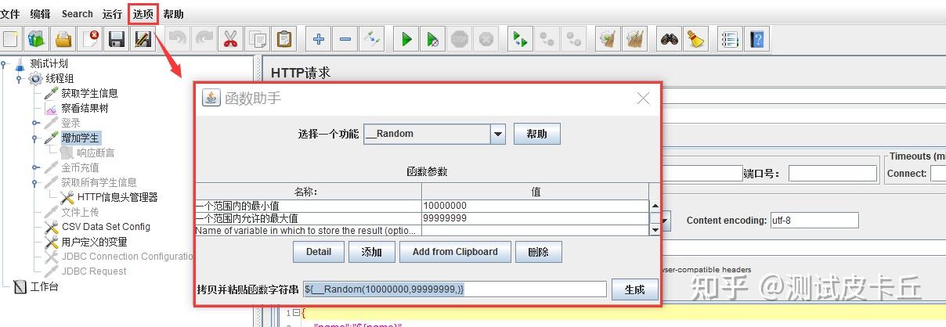The height and width of the screenshot is (327, 946).
Task: Click the Open file folder icon
Action: 63,38
